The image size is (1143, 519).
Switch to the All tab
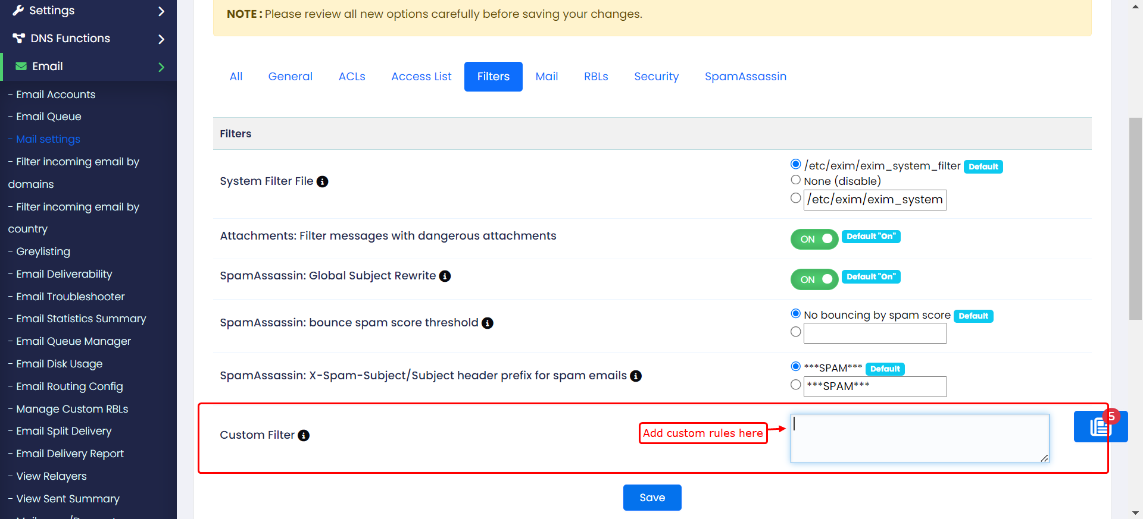(x=236, y=77)
